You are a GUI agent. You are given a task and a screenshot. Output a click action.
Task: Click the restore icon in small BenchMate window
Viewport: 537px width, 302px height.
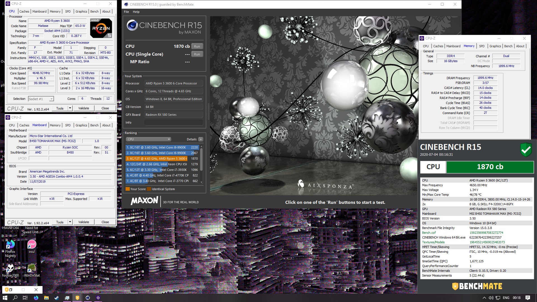tap(10, 290)
